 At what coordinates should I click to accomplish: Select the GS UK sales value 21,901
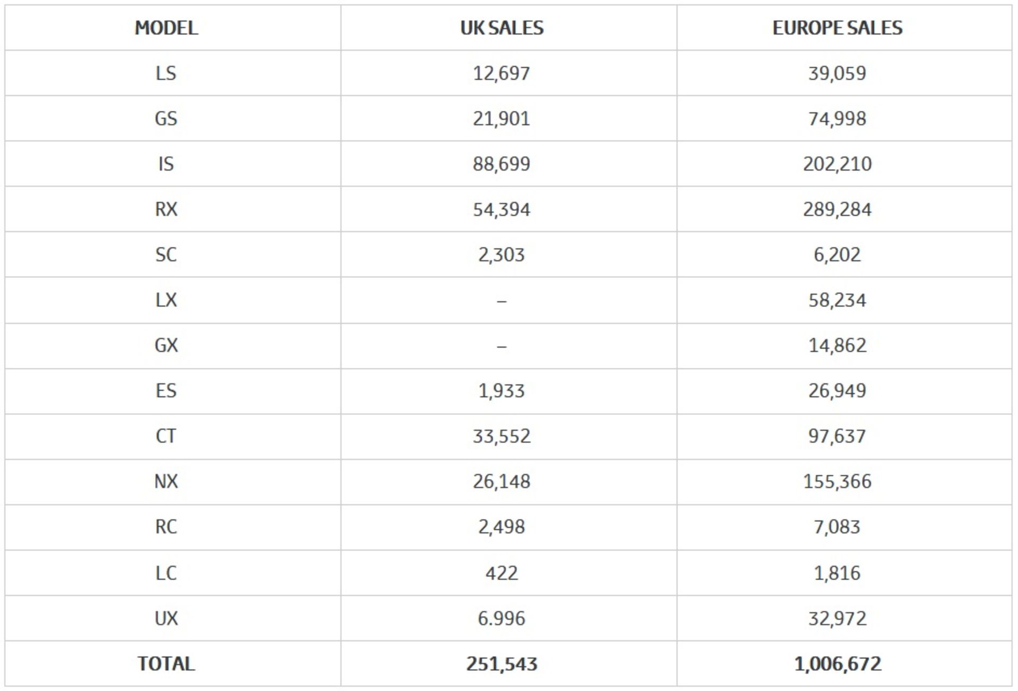click(x=502, y=119)
